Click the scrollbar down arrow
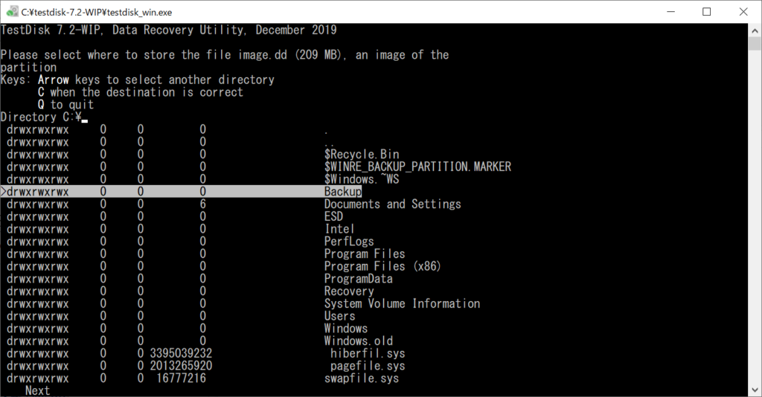 pos(755,390)
